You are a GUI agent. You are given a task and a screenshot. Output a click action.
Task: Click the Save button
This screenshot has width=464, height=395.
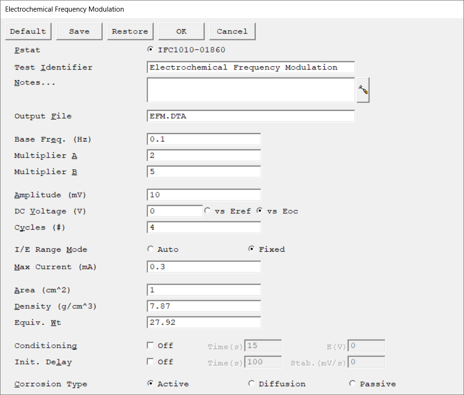point(79,32)
